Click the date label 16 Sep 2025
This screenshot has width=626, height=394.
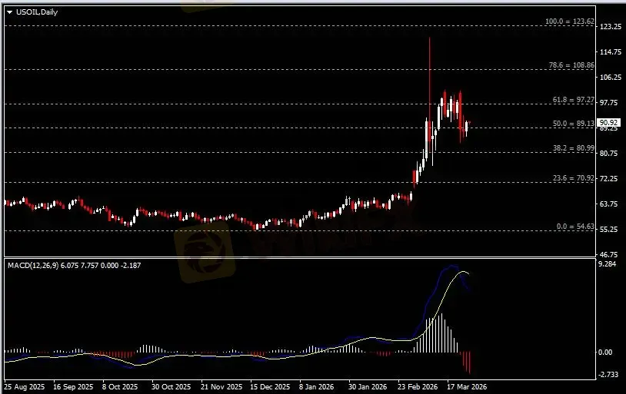[x=73, y=387]
